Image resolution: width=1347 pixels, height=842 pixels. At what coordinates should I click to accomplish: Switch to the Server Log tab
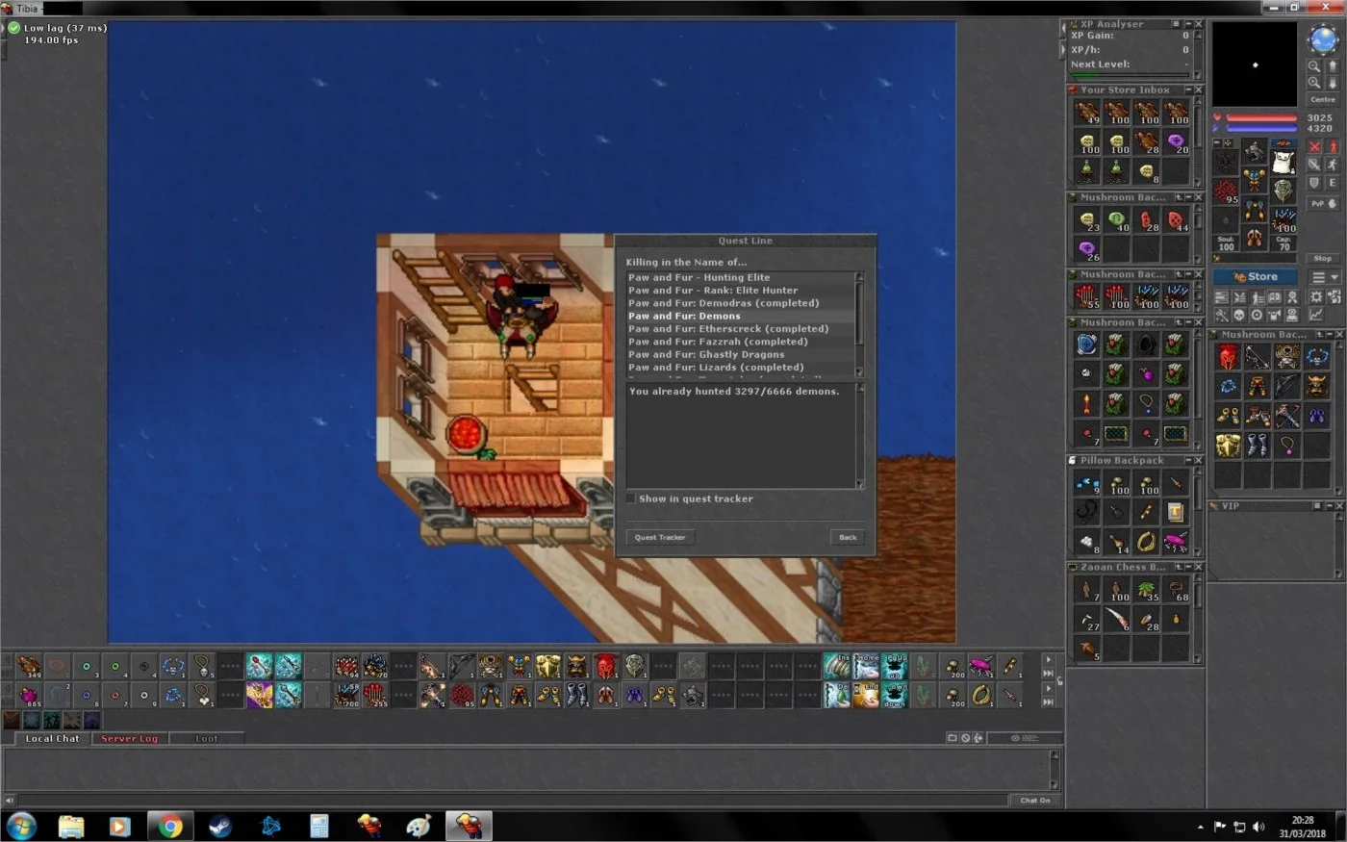coord(129,738)
